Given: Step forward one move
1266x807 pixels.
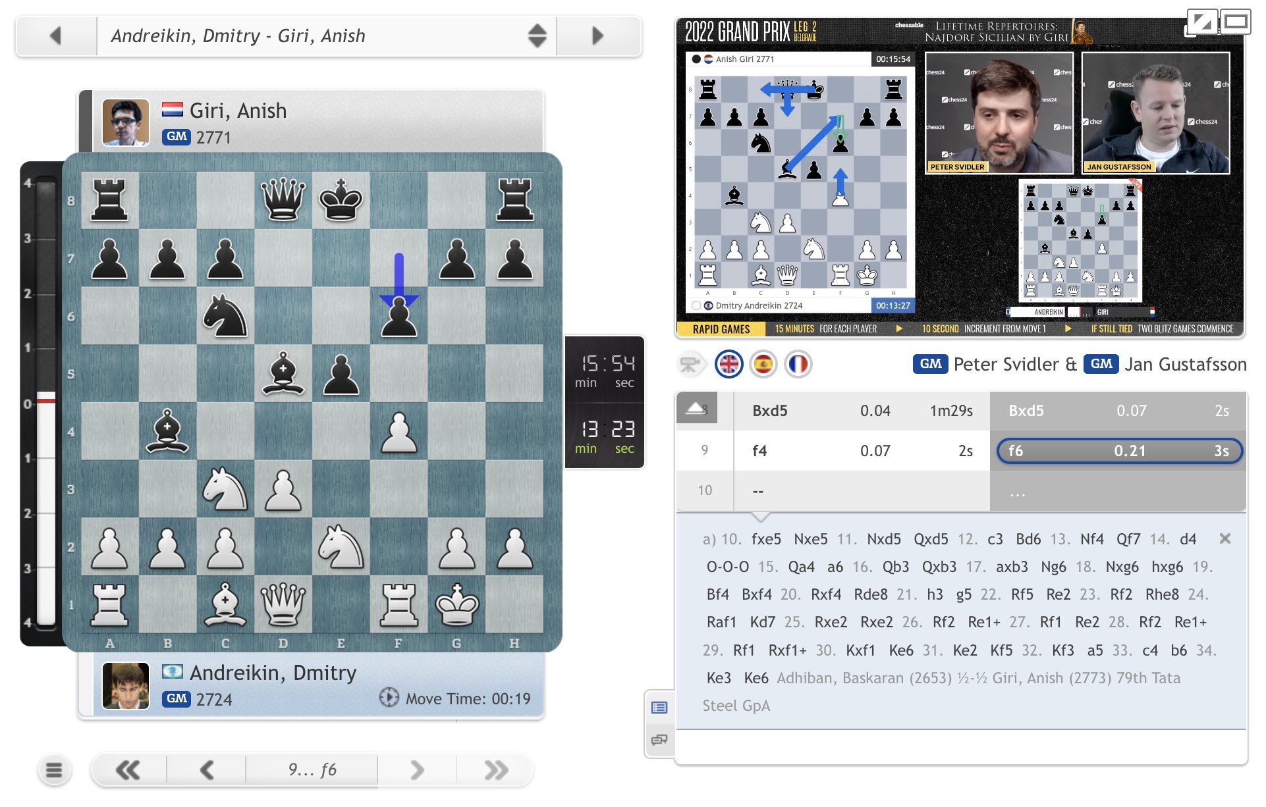Looking at the screenshot, I should click(416, 769).
